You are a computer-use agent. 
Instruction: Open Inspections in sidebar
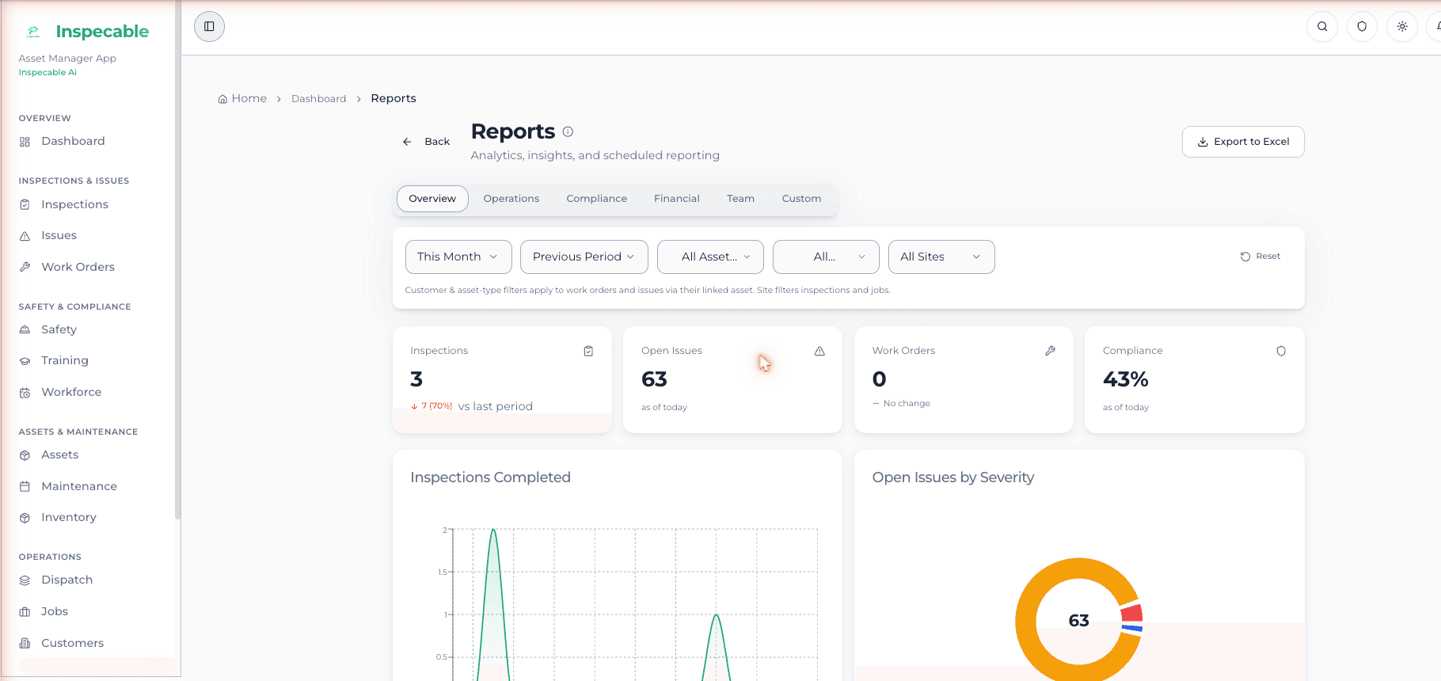[x=74, y=204]
